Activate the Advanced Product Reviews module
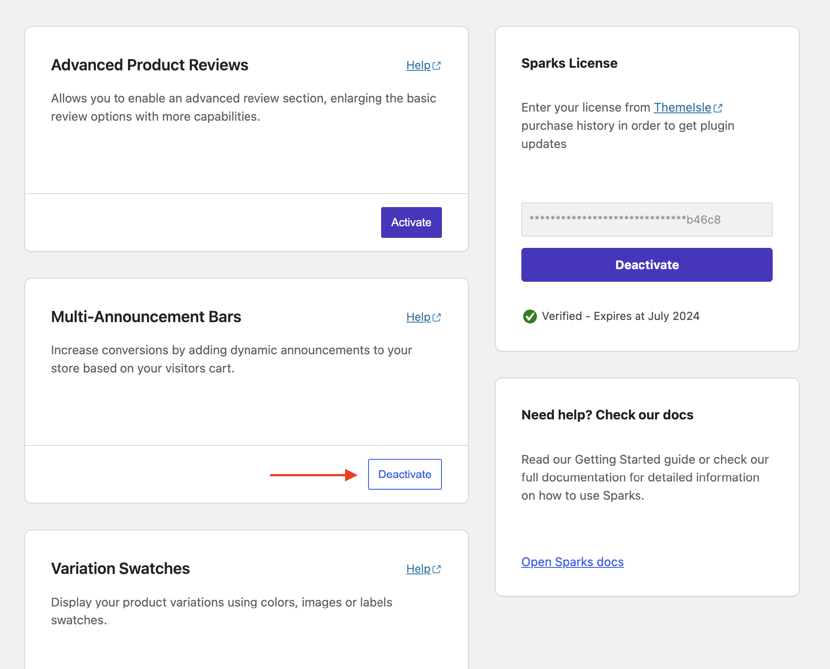 (411, 222)
